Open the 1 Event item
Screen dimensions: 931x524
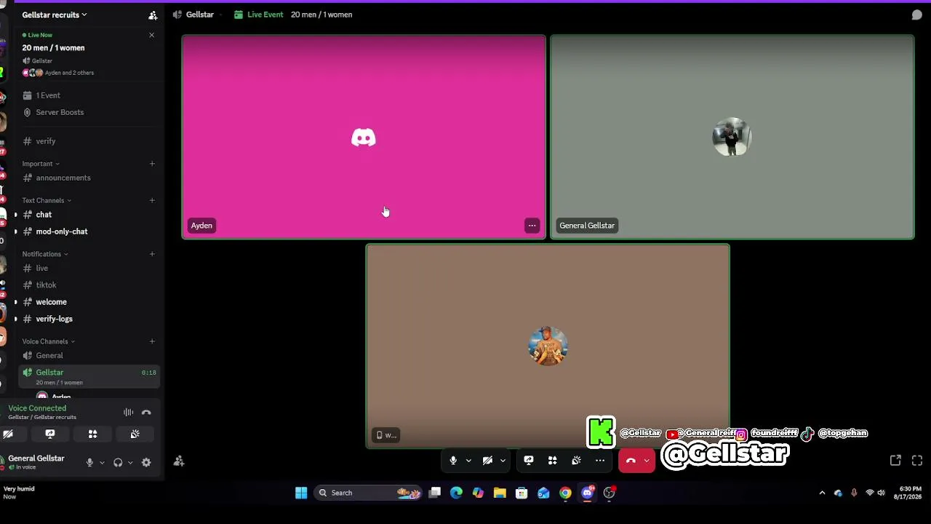(x=88, y=95)
